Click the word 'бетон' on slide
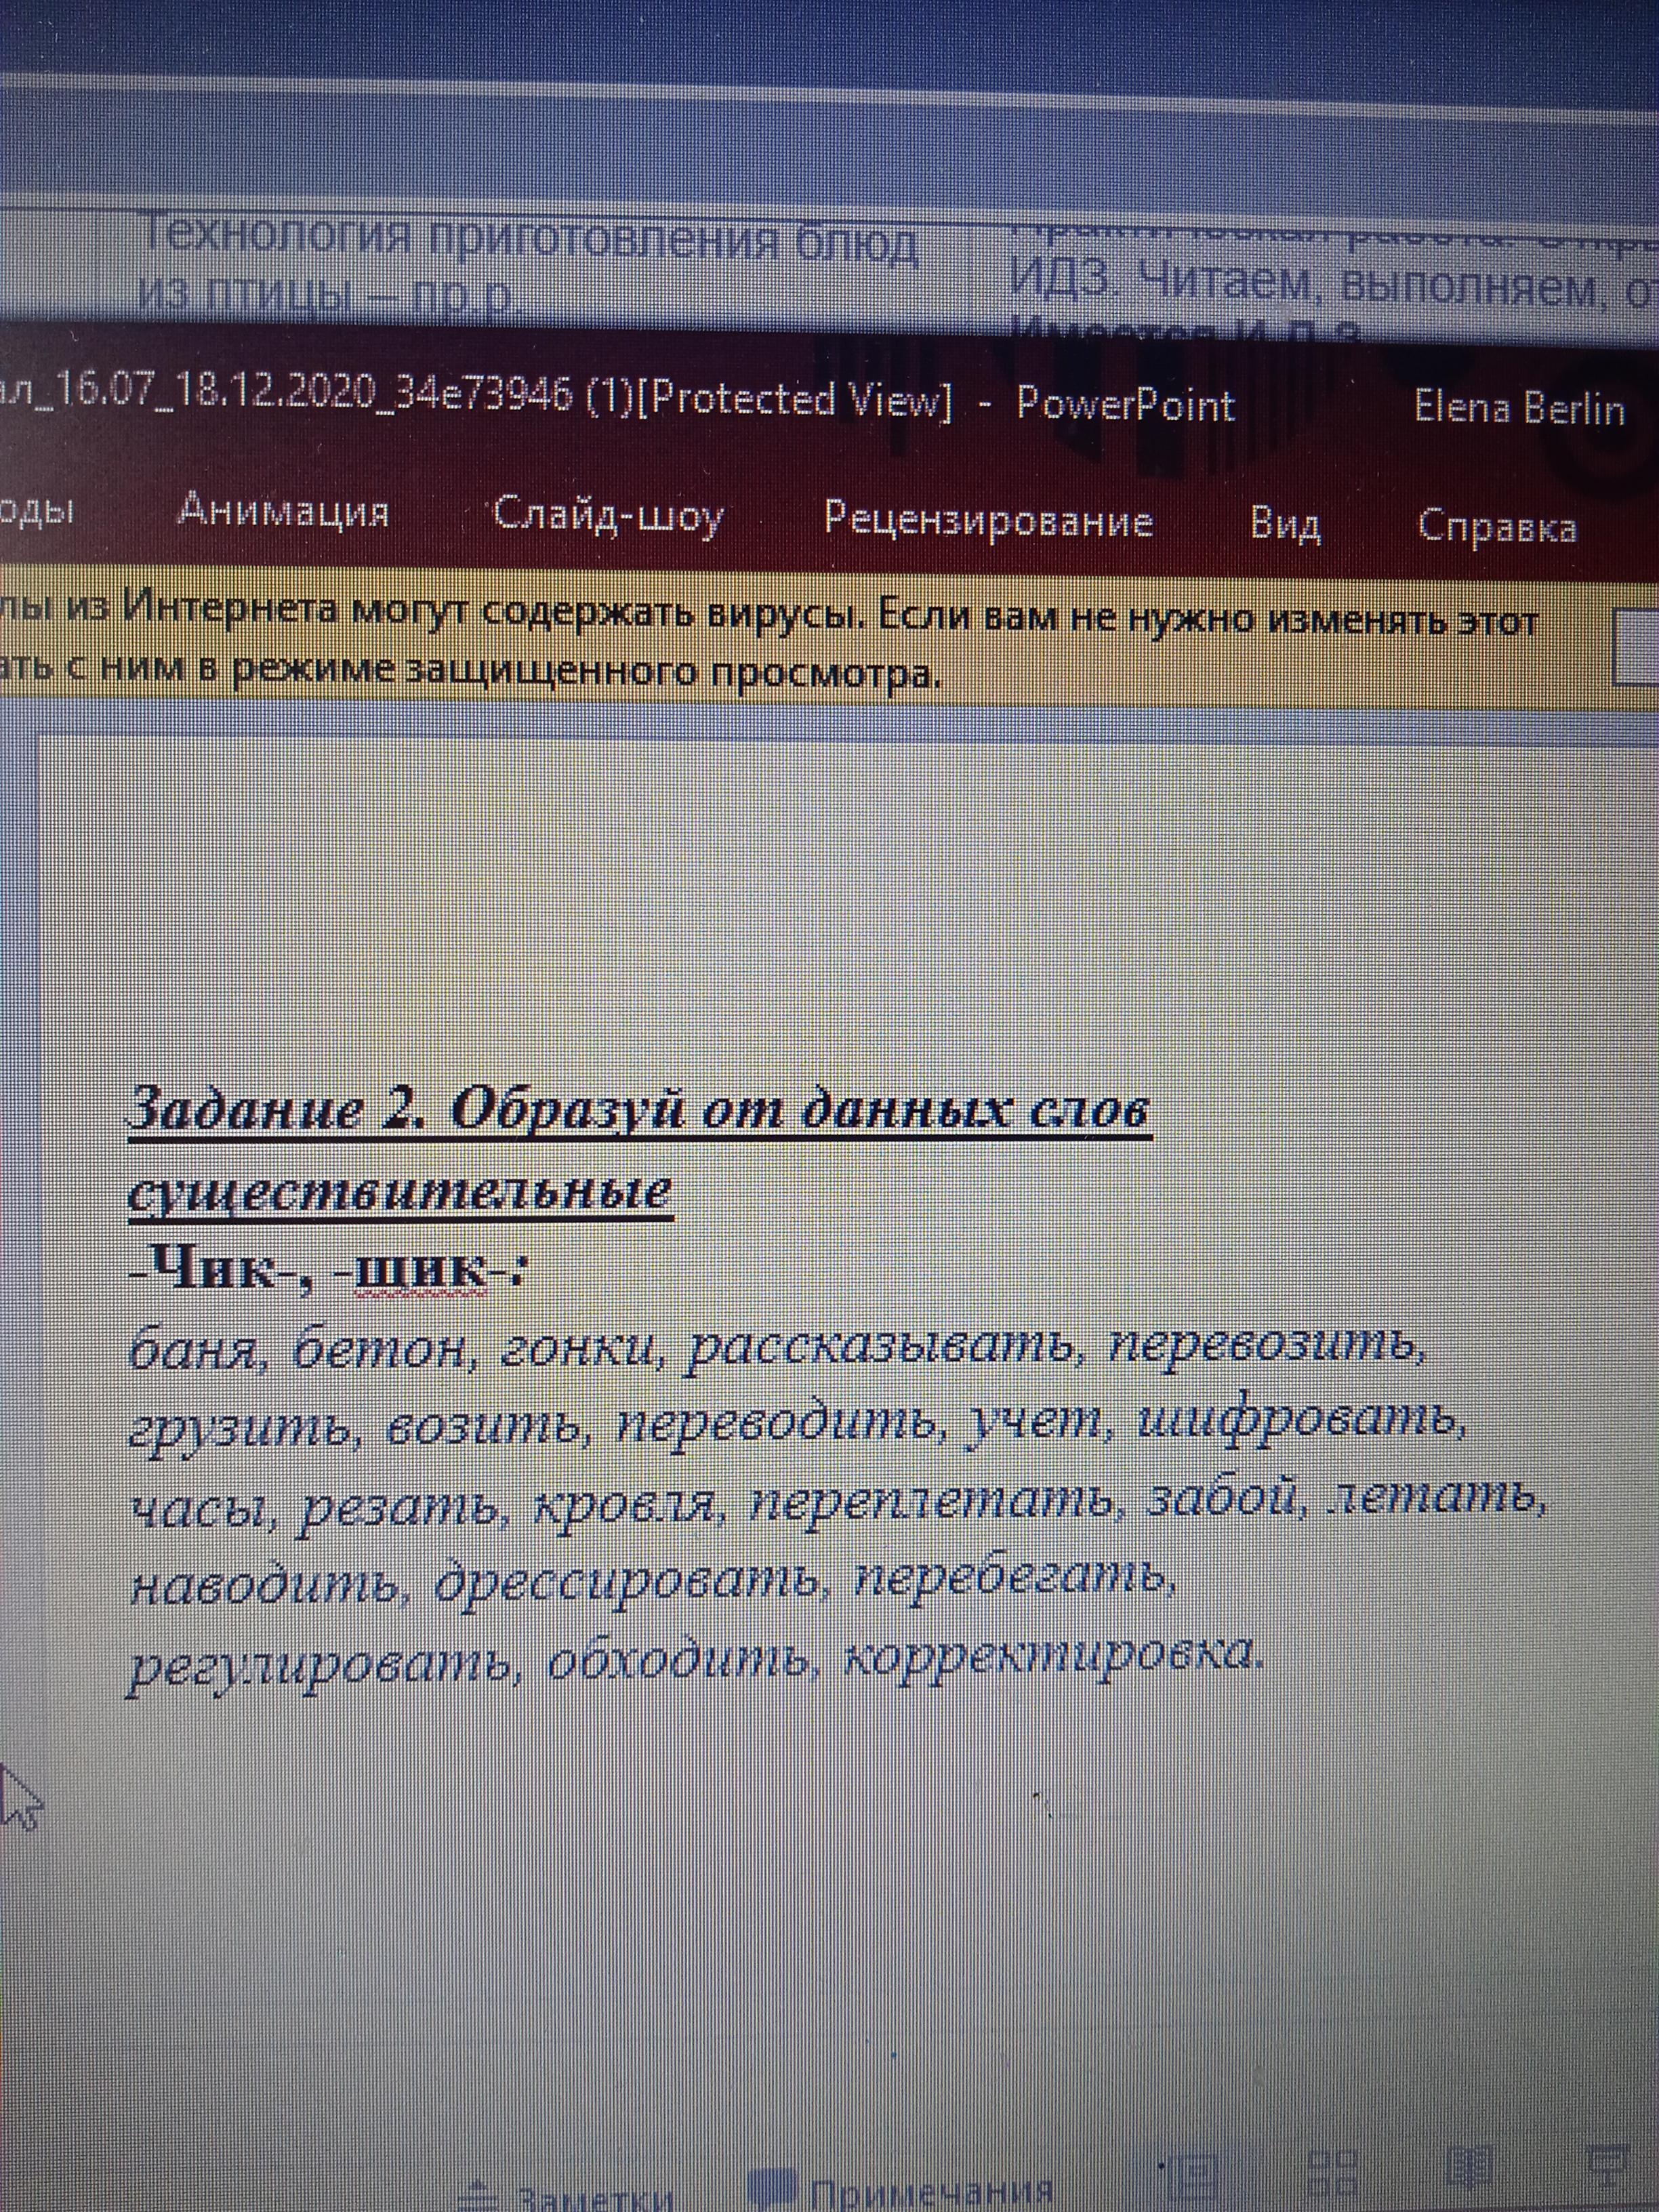Screen dimensions: 1659x2212 (x=382, y=1350)
